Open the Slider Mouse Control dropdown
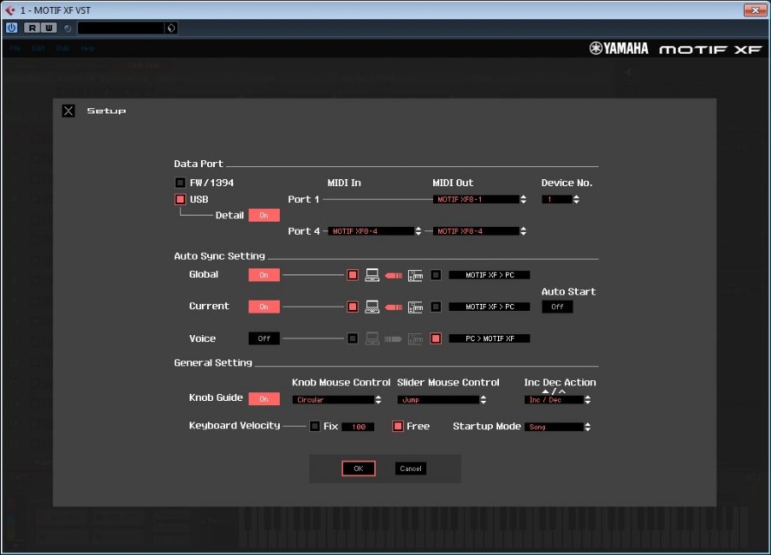Image resolution: width=771 pixels, height=555 pixels. 441,400
